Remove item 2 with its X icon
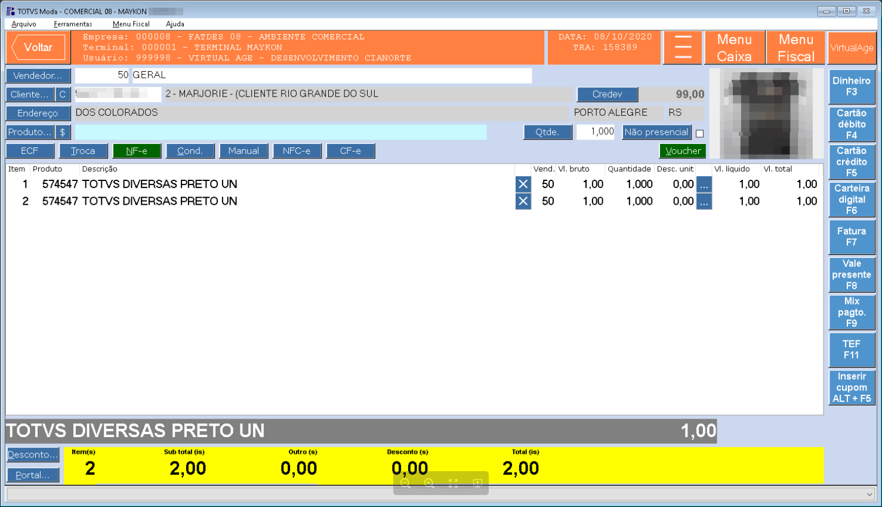 coord(523,201)
